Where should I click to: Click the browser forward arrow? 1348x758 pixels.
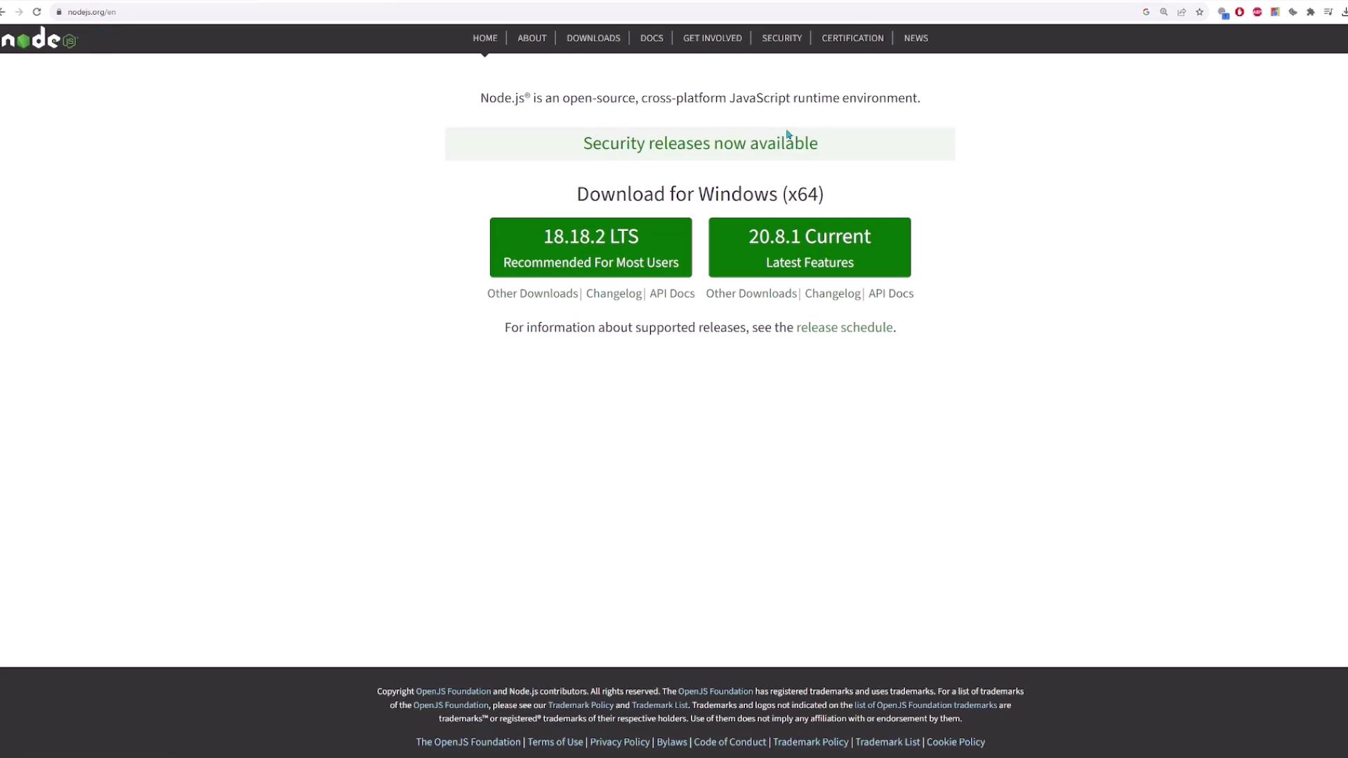19,12
